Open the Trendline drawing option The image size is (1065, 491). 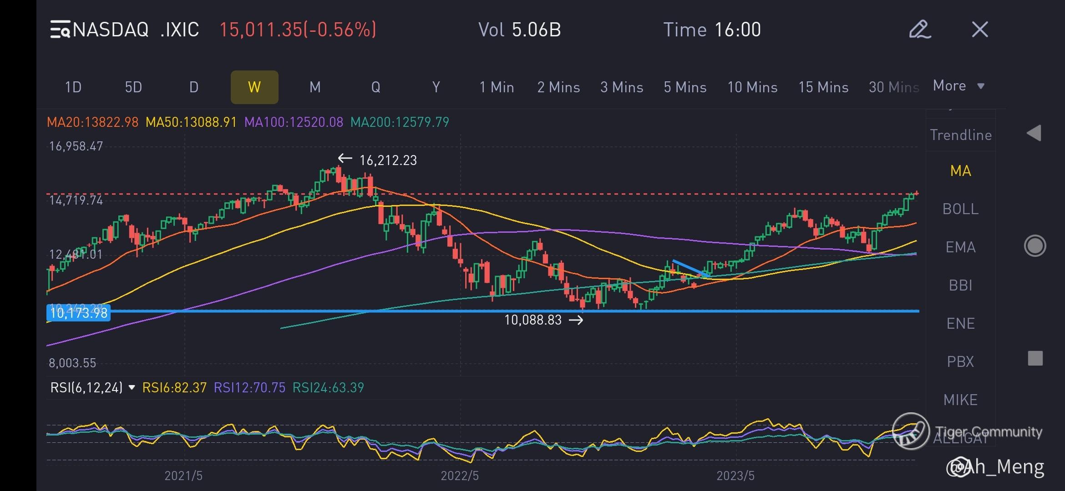click(960, 135)
